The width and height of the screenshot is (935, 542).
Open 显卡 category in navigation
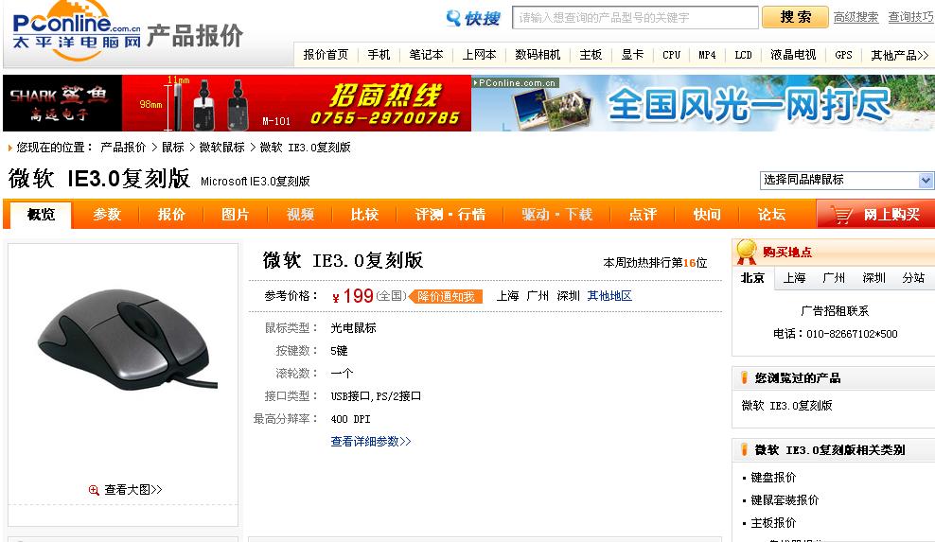tap(633, 55)
